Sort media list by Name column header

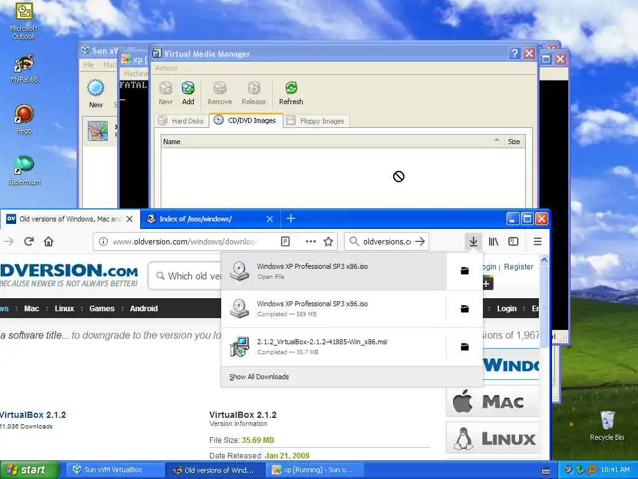tap(333, 142)
